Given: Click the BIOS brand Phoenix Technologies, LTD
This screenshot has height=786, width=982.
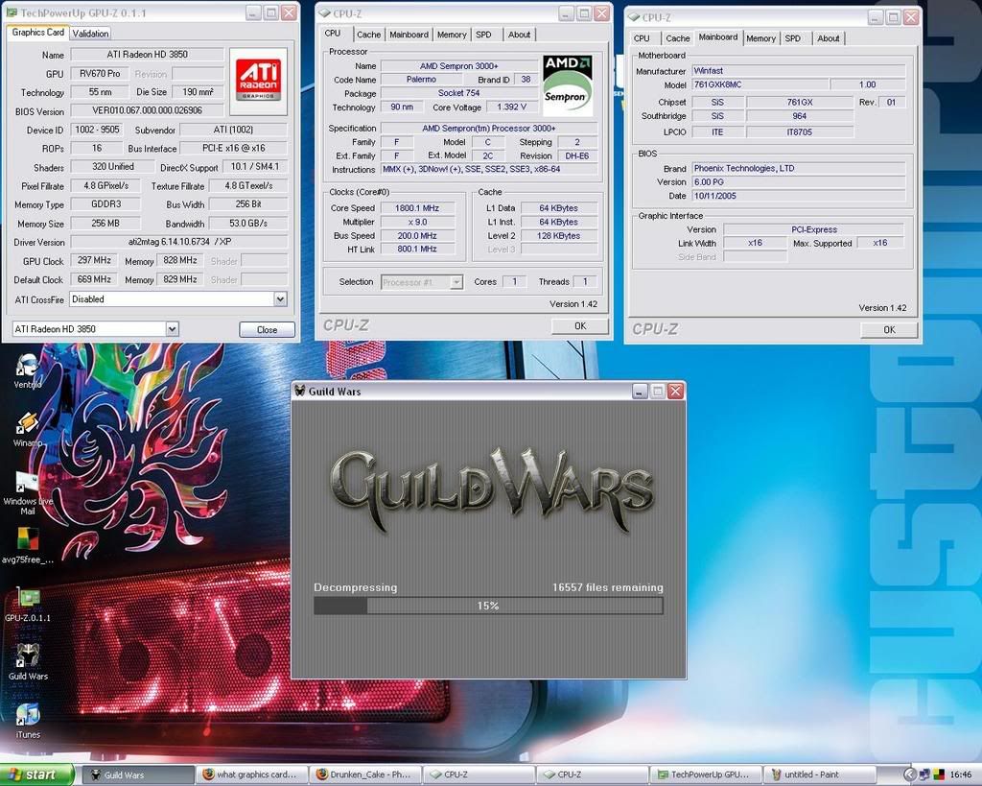Looking at the screenshot, I should (x=799, y=168).
